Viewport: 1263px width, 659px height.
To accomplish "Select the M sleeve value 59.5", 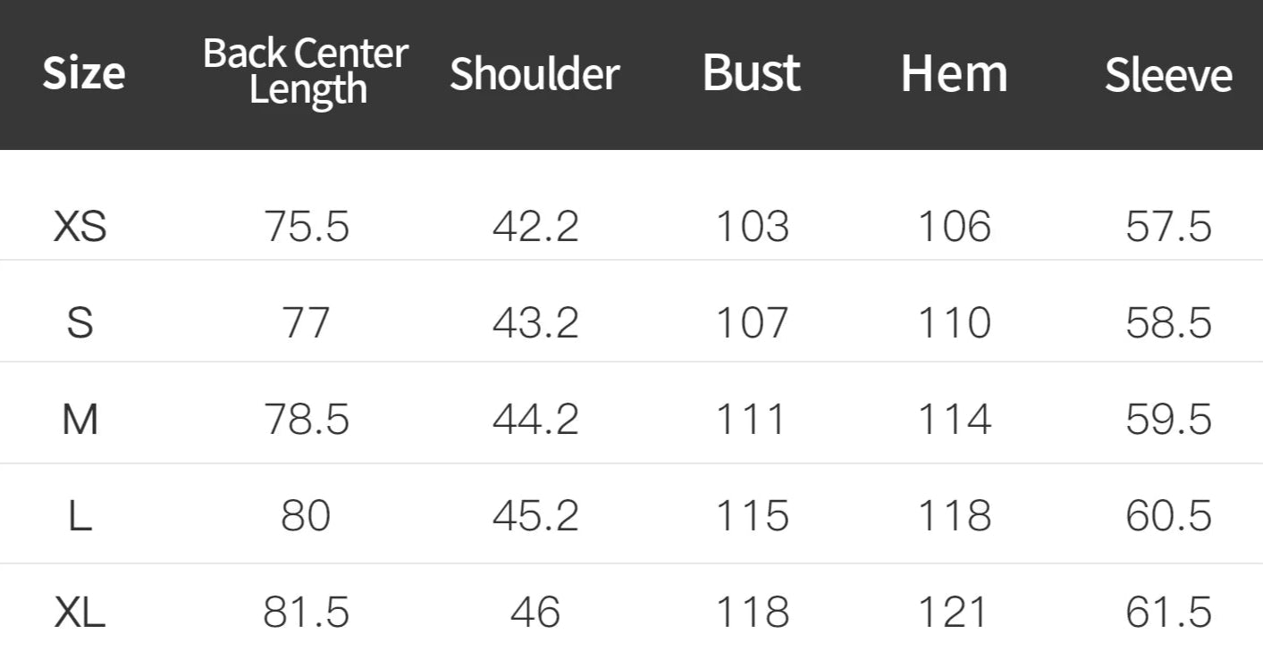I will [1168, 419].
